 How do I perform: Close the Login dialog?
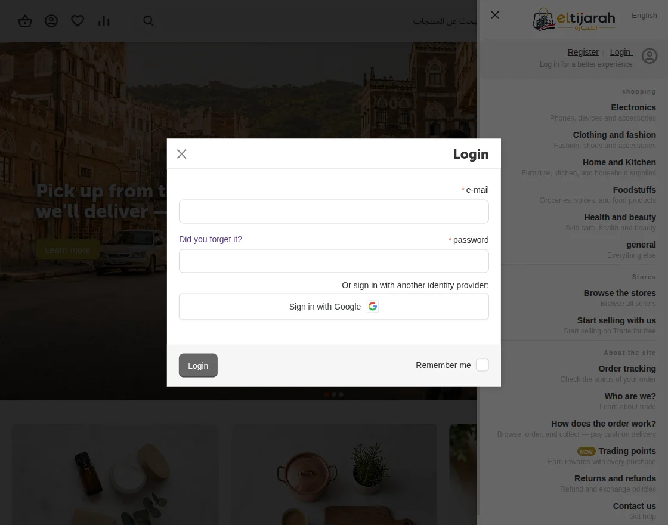click(x=182, y=154)
